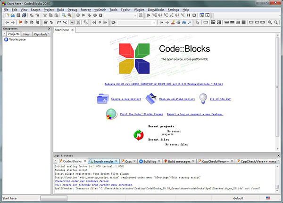This screenshot has height=203, width=283.
Task: Open DoxyBlocks preferences wrench icon
Action: coord(85,22)
